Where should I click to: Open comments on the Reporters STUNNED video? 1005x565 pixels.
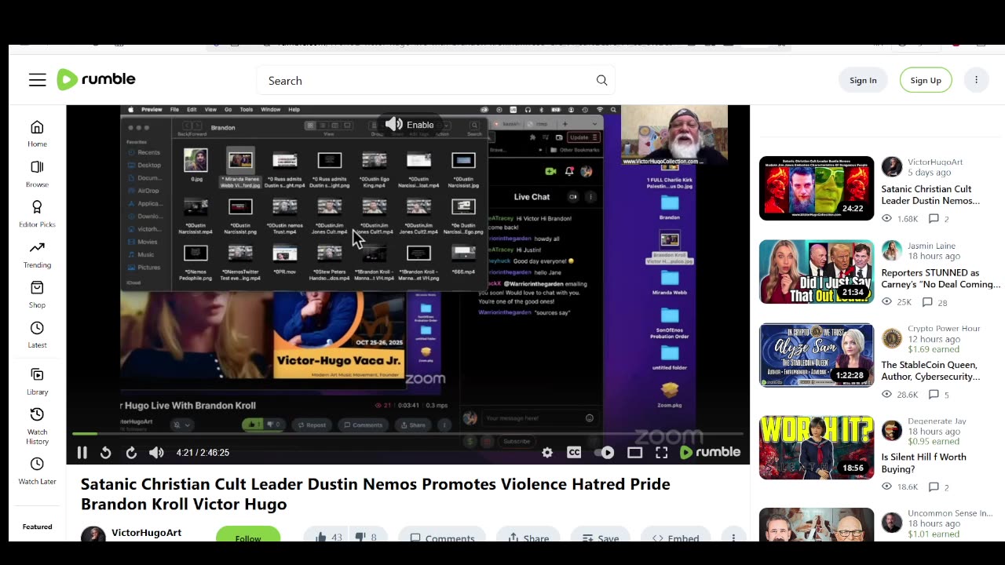click(x=935, y=302)
